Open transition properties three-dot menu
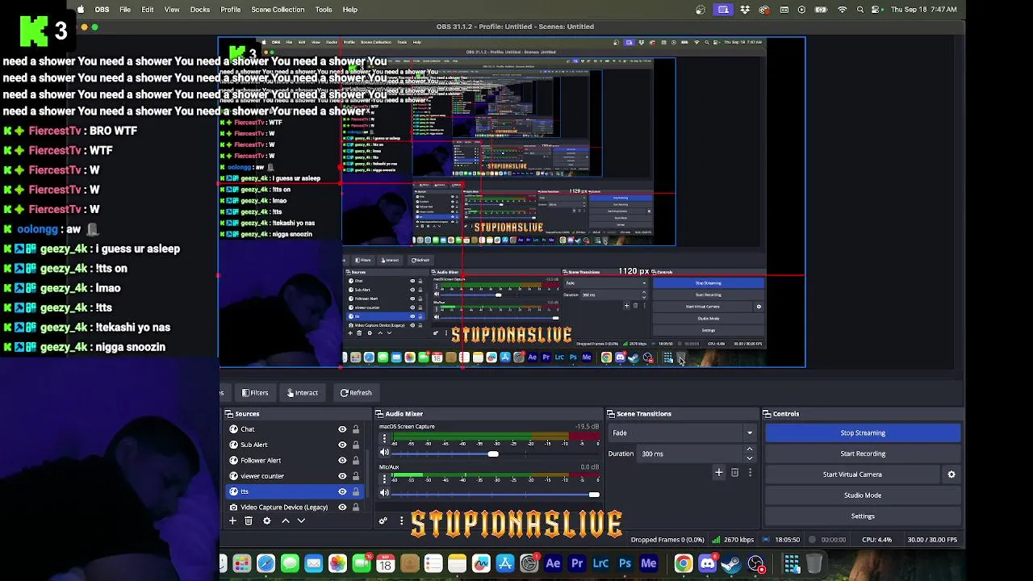Image resolution: width=1033 pixels, height=581 pixels. (x=750, y=473)
